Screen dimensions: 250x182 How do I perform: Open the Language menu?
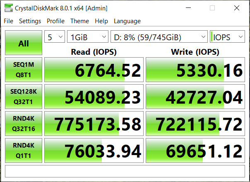[x=127, y=21]
